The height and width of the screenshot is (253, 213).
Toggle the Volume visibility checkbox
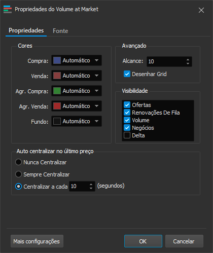tap(127, 120)
